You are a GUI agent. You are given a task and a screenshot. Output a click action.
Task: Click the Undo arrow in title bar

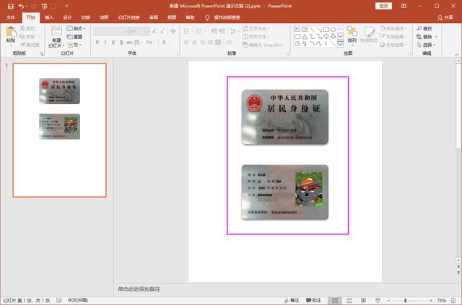[x=21, y=6]
